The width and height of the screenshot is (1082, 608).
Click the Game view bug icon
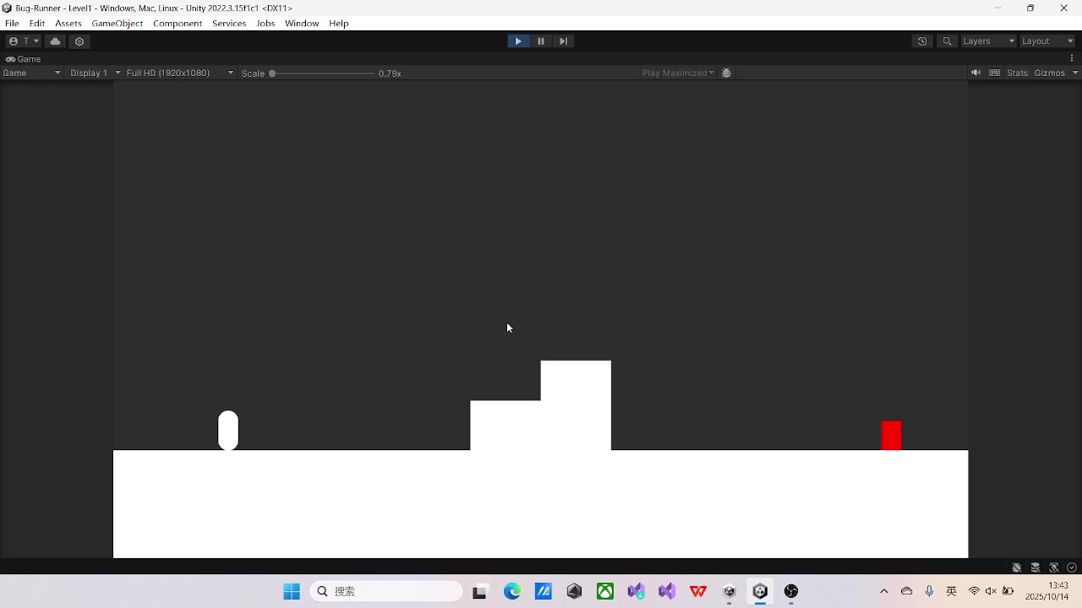tap(726, 73)
